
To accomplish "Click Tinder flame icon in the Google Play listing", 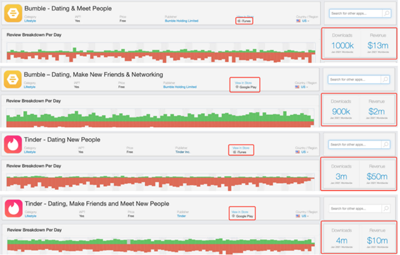I will pos(12,209).
